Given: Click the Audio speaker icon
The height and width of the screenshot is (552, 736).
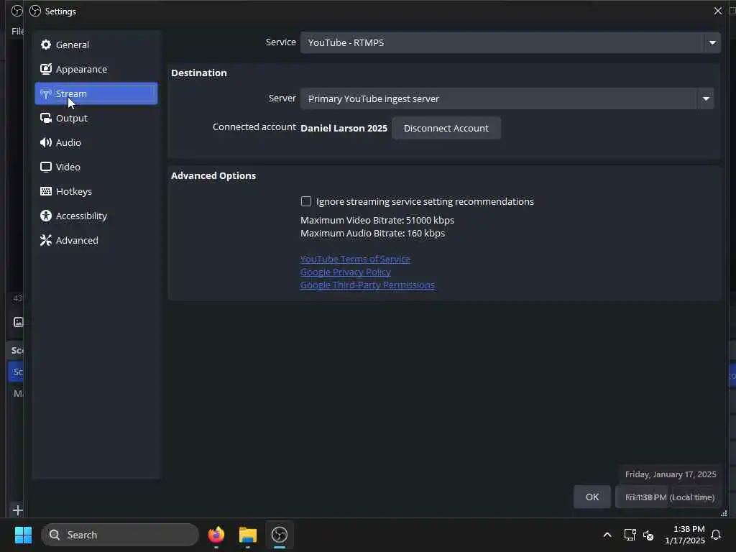Looking at the screenshot, I should [45, 142].
